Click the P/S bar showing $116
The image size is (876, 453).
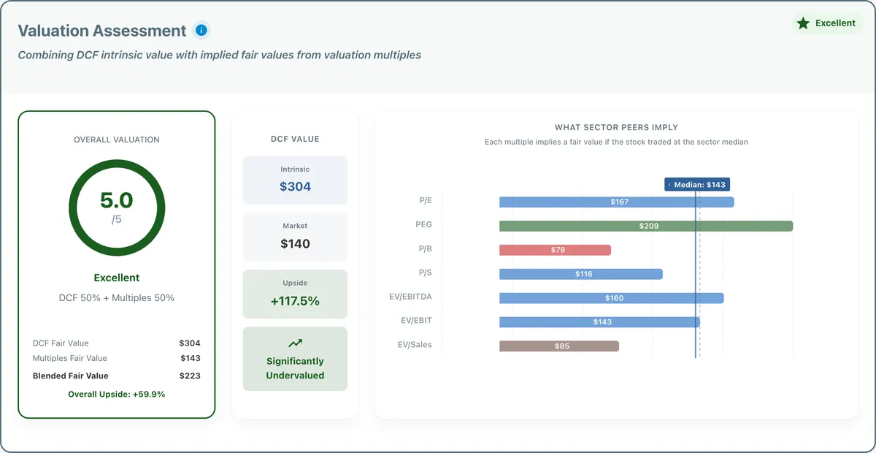coord(581,274)
